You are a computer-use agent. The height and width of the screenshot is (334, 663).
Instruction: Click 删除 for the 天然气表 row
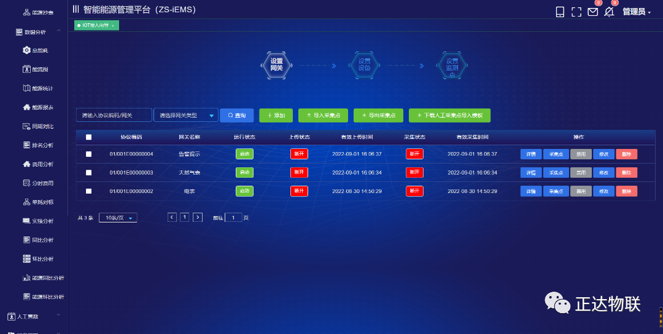pyautogui.click(x=627, y=173)
